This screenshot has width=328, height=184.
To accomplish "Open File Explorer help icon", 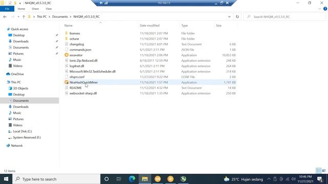I will 325,9.
